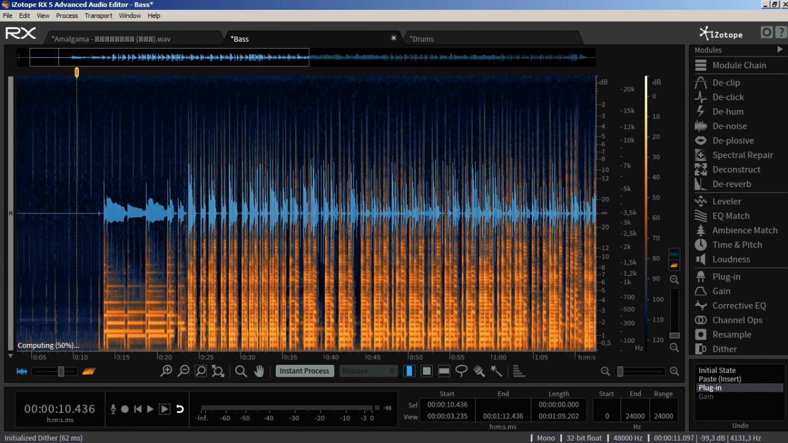Expand the Modules panel arrow
The width and height of the screenshot is (788, 443).
point(780,49)
